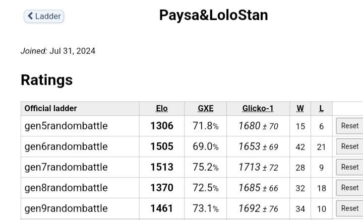This screenshot has width=363, height=220.
Task: Select the gen7randombattle ladder name
Action: pyautogui.click(x=66, y=167)
